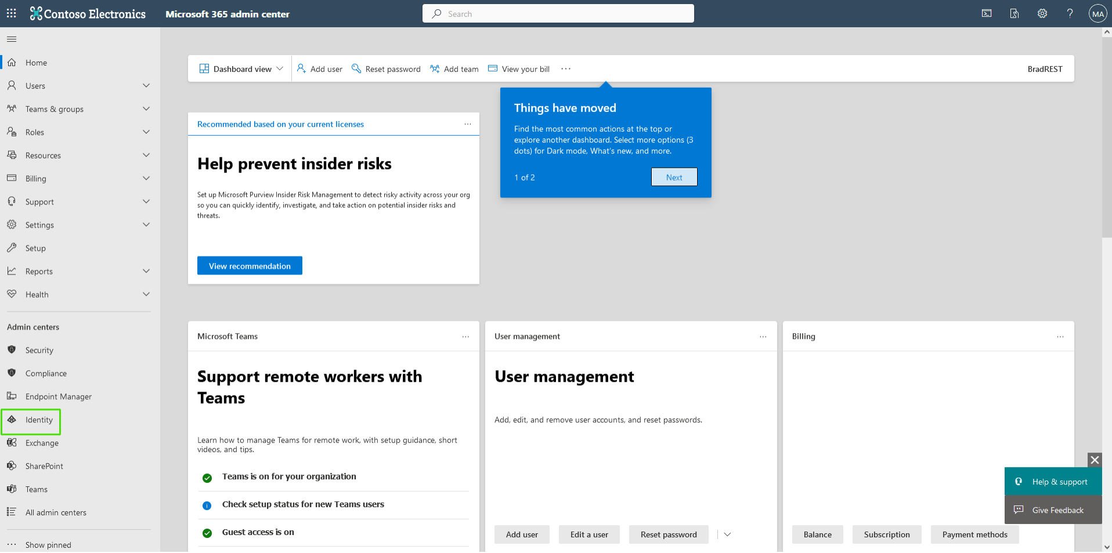1112x553 pixels.
Task: Click Next in Things have moved tooltip
Action: click(x=674, y=178)
